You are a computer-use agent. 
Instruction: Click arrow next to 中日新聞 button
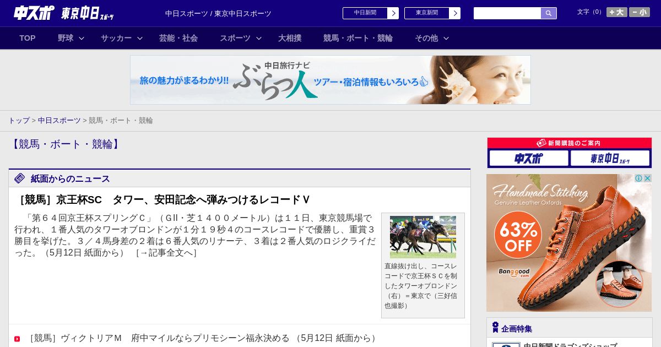[393, 13]
